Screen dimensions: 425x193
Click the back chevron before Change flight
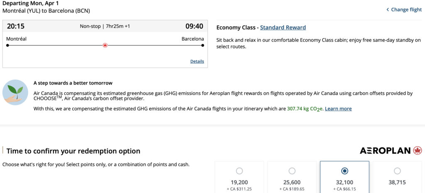(x=388, y=10)
